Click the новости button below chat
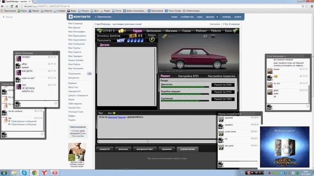 (x=105, y=149)
